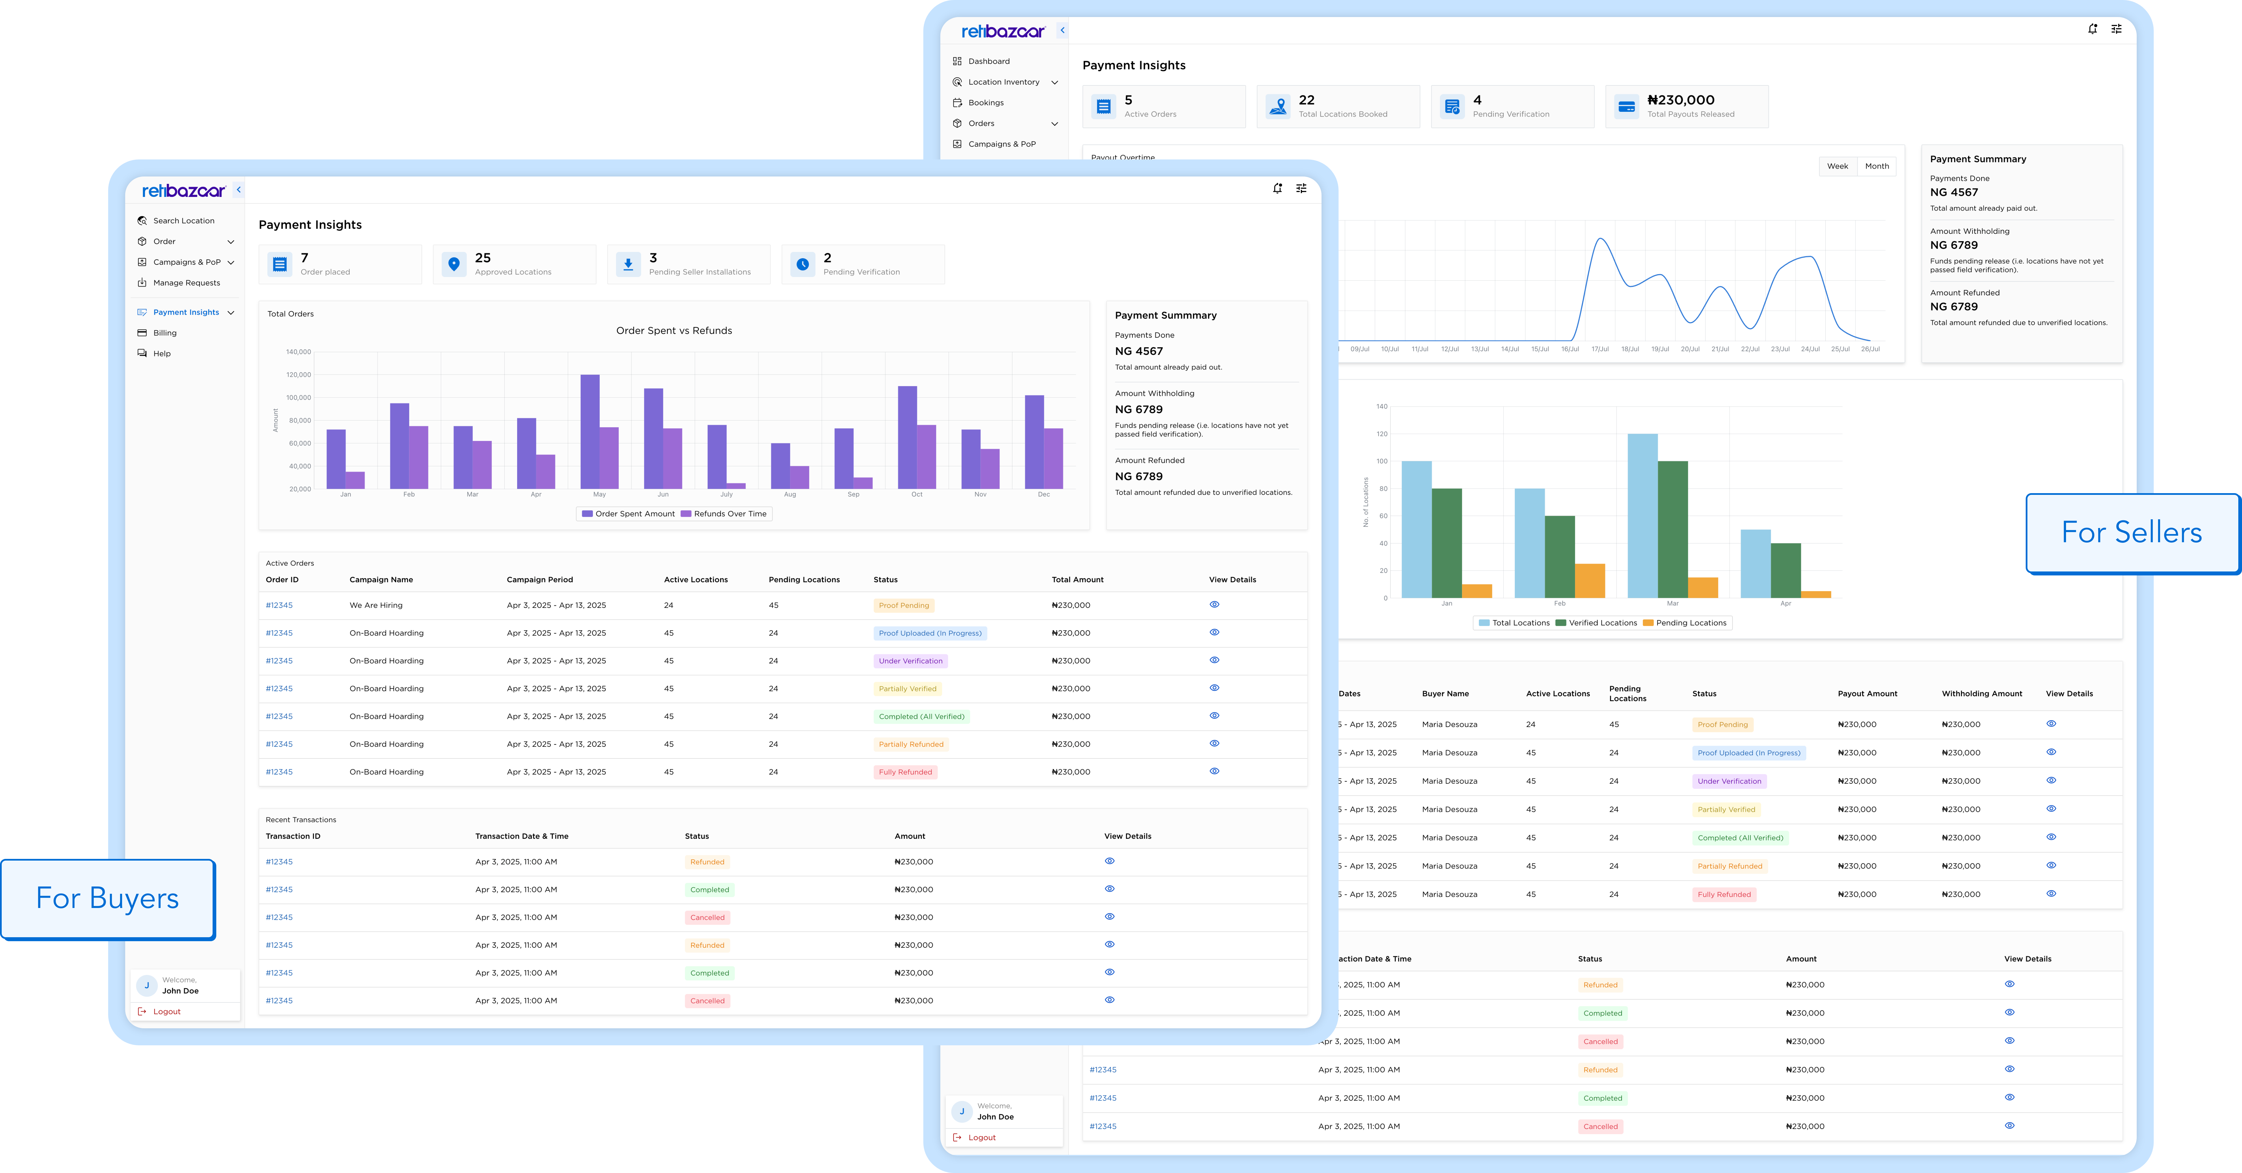
Task: Click the Dashboard grid icon in the sellers sidebar
Action: tap(957, 61)
